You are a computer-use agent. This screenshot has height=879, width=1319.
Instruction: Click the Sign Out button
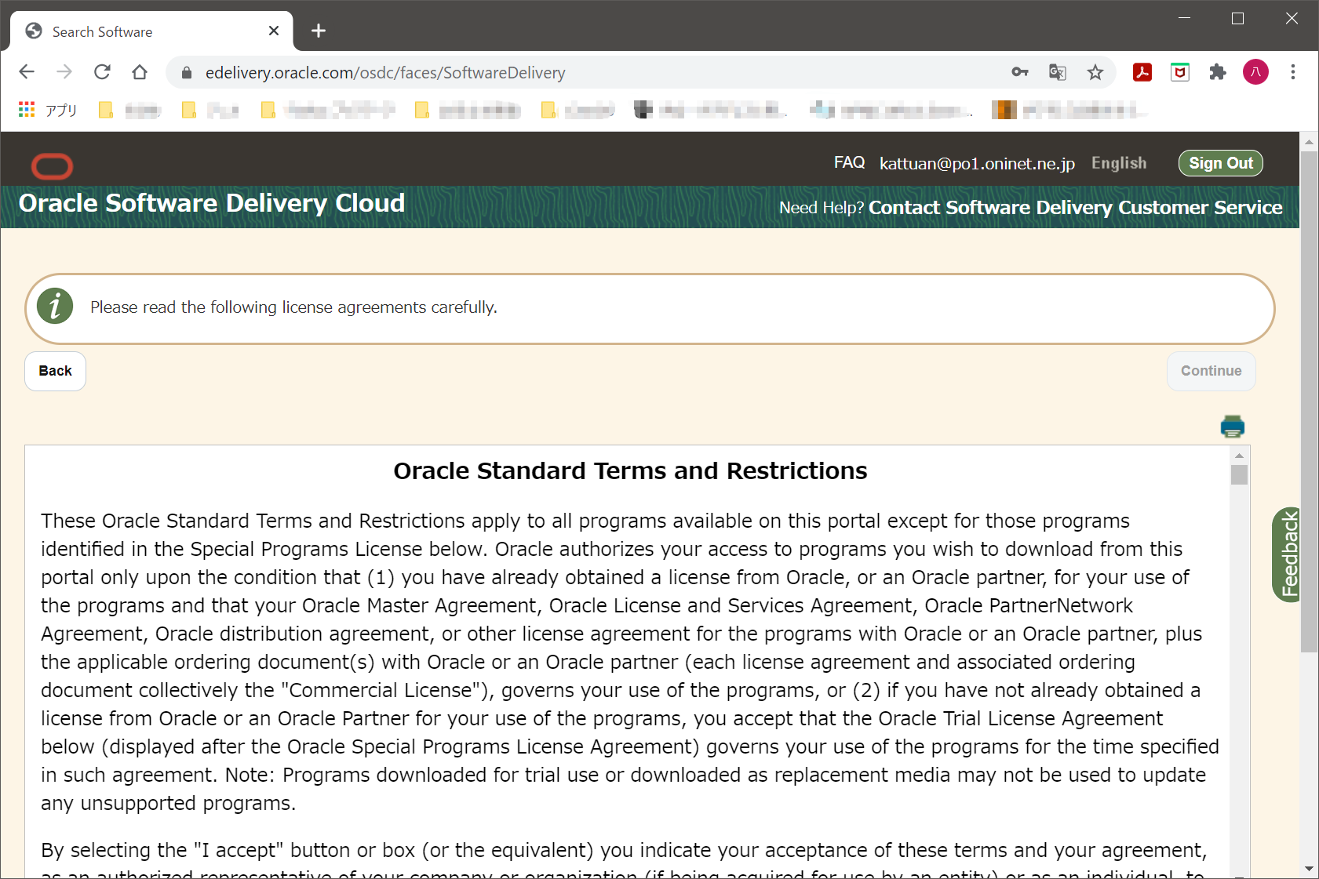pos(1220,163)
